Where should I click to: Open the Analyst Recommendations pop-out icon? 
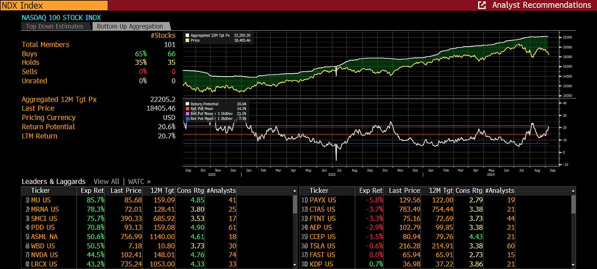(482, 5)
